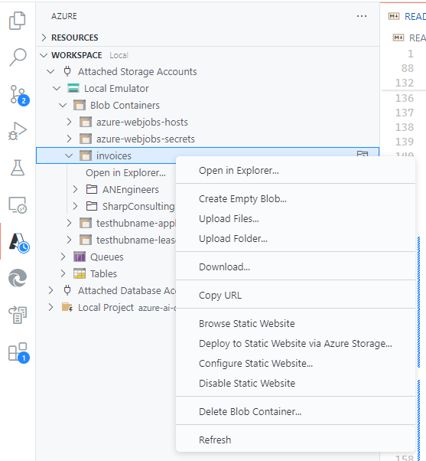This screenshot has width=426, height=461.
Task: Open the Explorer view in activity bar
Action: coord(18,21)
